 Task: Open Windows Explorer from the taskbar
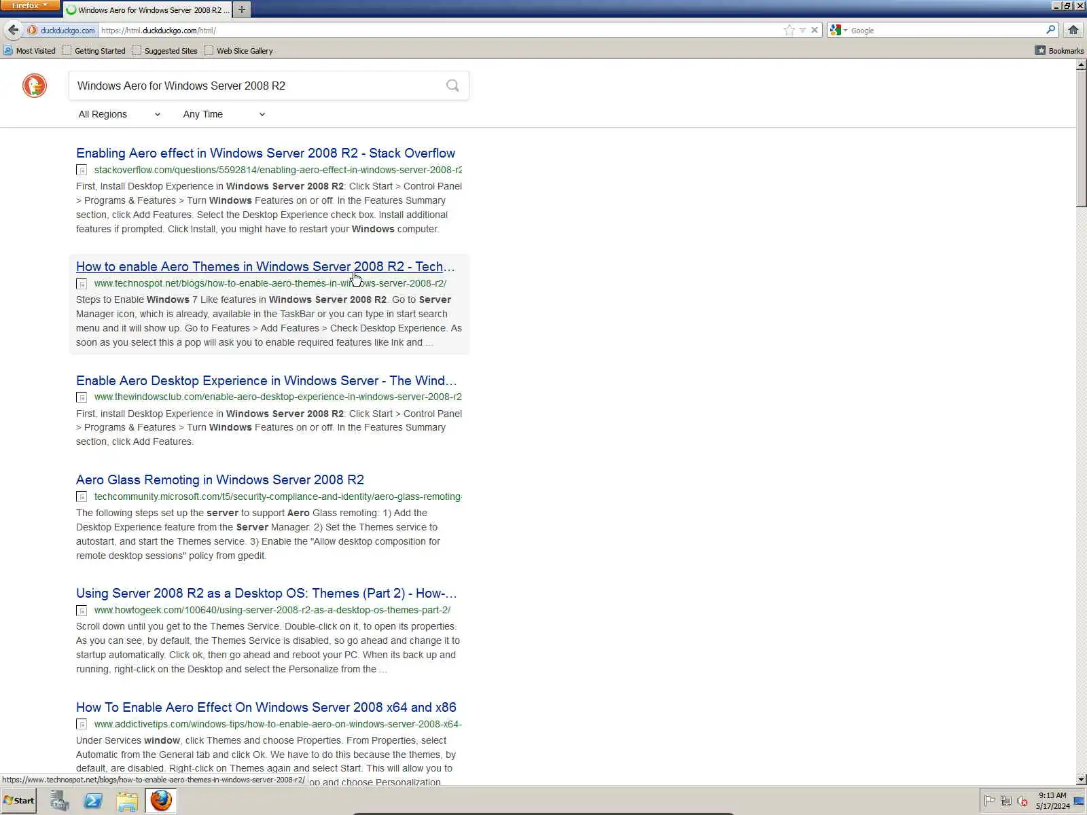pyautogui.click(x=127, y=801)
